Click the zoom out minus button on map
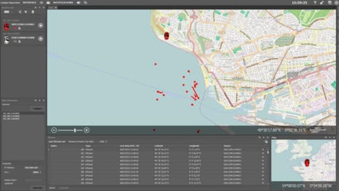339x191 pixels. pyautogui.click(x=54, y=130)
